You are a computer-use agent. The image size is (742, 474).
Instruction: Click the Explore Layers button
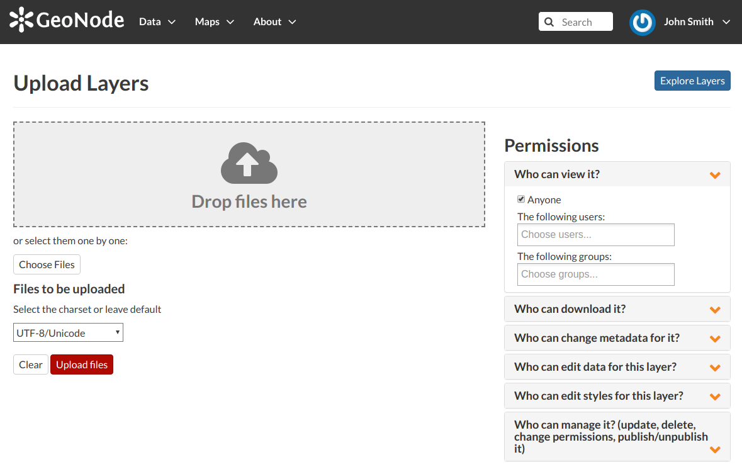(692, 81)
